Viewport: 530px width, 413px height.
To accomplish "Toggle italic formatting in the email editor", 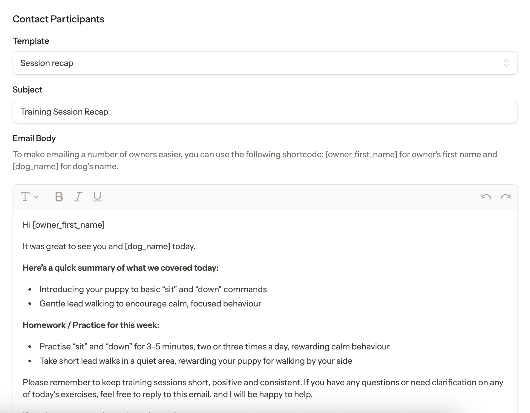I will (x=78, y=197).
